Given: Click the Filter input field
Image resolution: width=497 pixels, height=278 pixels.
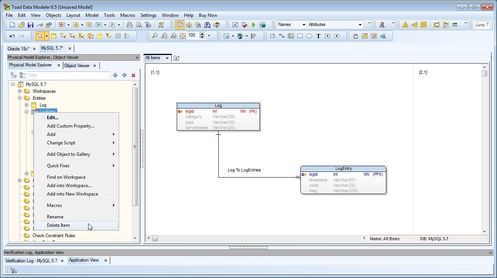Looking at the screenshot, I should (x=69, y=76).
